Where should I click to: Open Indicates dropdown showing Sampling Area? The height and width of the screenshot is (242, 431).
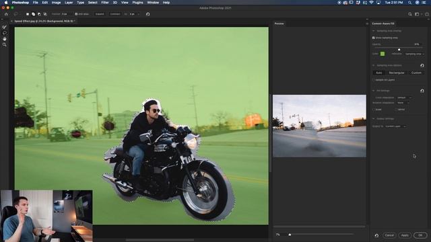click(x=415, y=54)
